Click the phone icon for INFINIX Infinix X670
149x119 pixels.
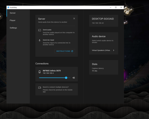(40, 72)
